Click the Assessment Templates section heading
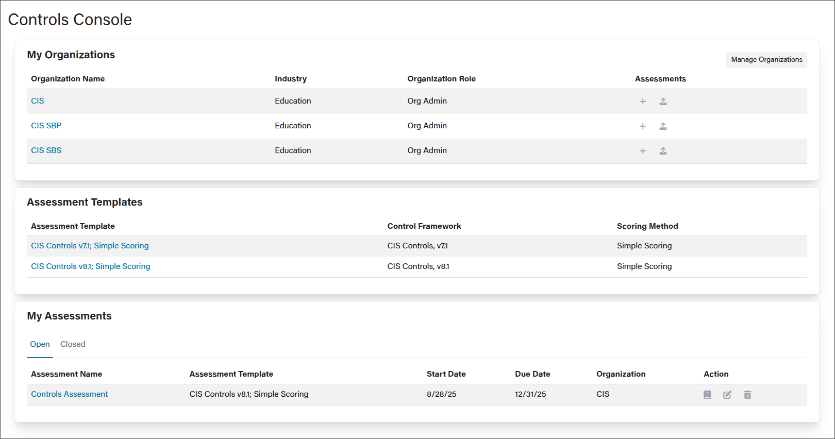Image resolution: width=835 pixels, height=439 pixels. click(85, 202)
